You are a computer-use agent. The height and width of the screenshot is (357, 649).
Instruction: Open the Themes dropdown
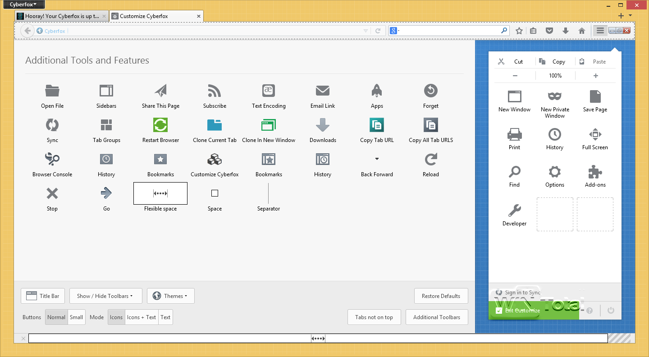[171, 296]
